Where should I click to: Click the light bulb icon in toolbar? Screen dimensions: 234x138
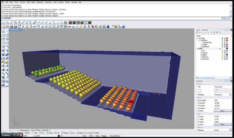(x=85, y=27)
